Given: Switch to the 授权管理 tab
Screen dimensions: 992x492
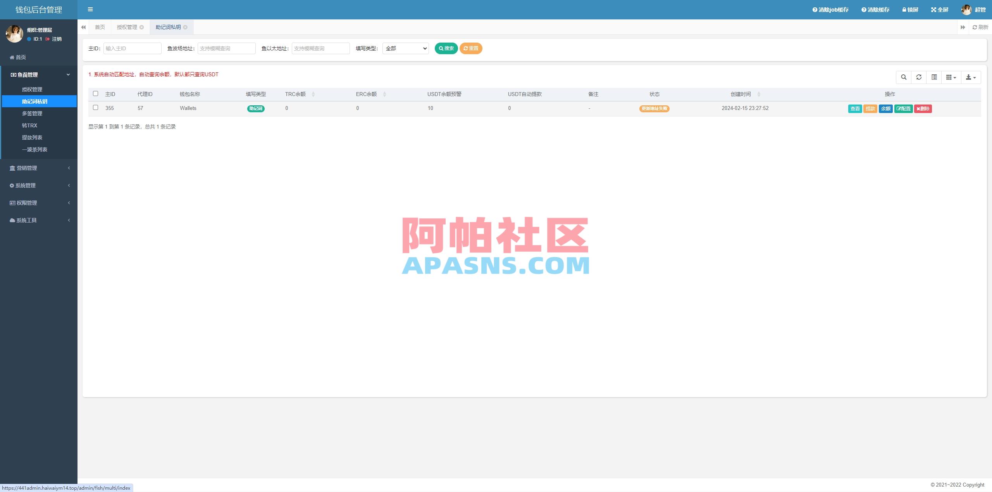Looking at the screenshot, I should tap(127, 27).
